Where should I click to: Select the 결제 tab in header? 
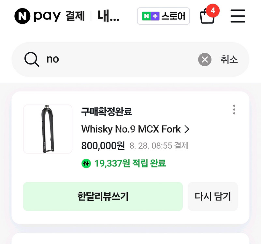(75, 16)
